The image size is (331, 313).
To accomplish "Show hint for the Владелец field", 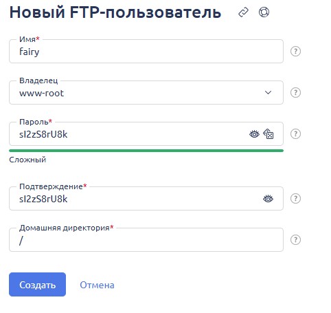I will point(295,92).
